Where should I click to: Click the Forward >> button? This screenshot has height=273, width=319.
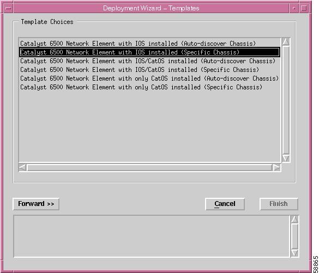36,204
